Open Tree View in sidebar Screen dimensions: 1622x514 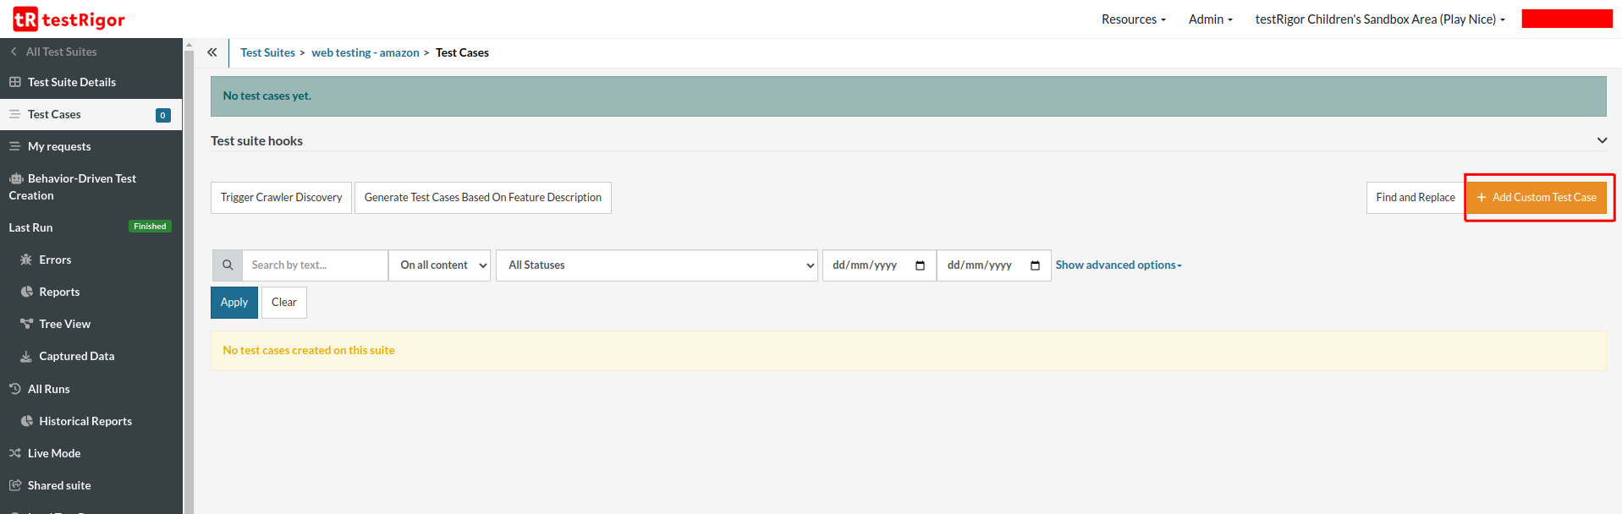pos(64,324)
